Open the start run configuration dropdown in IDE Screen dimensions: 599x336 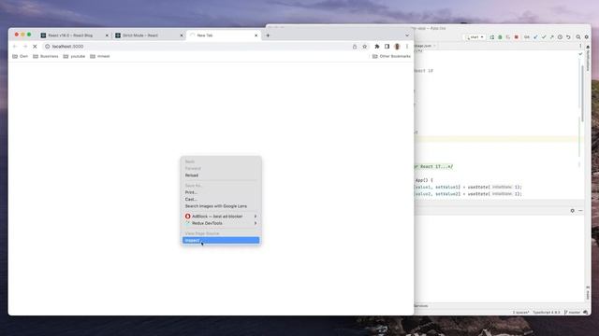coord(475,37)
